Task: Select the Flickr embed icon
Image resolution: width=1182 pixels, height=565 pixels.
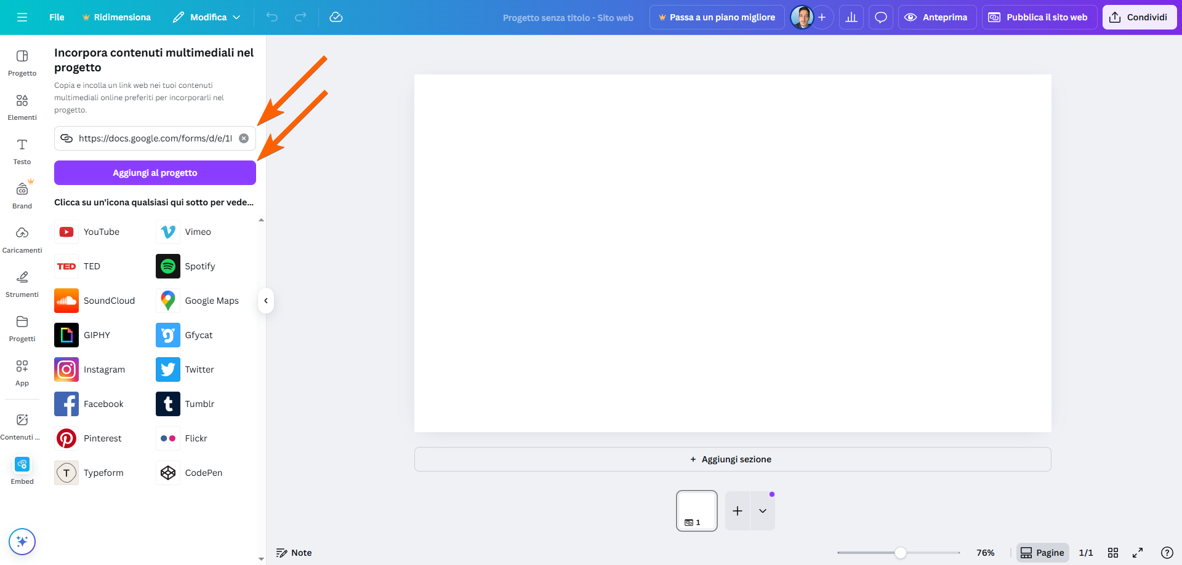Action: click(168, 438)
